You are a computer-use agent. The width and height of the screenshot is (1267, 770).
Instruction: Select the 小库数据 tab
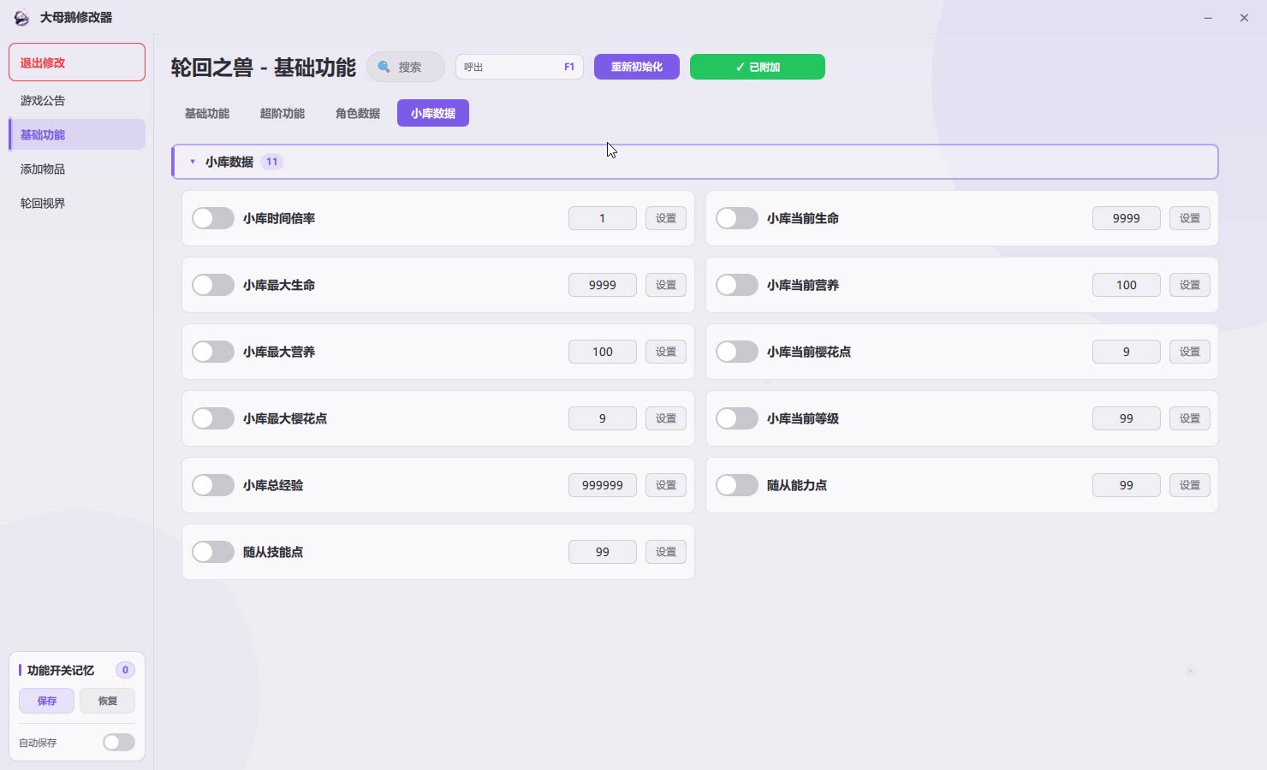(x=433, y=113)
